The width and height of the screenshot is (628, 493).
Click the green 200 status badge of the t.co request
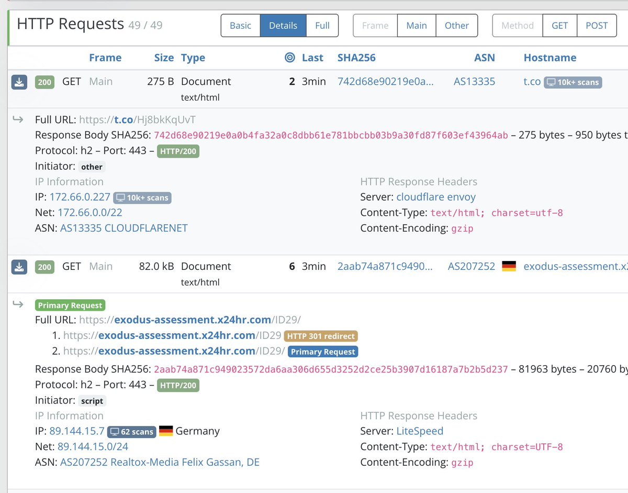click(44, 82)
